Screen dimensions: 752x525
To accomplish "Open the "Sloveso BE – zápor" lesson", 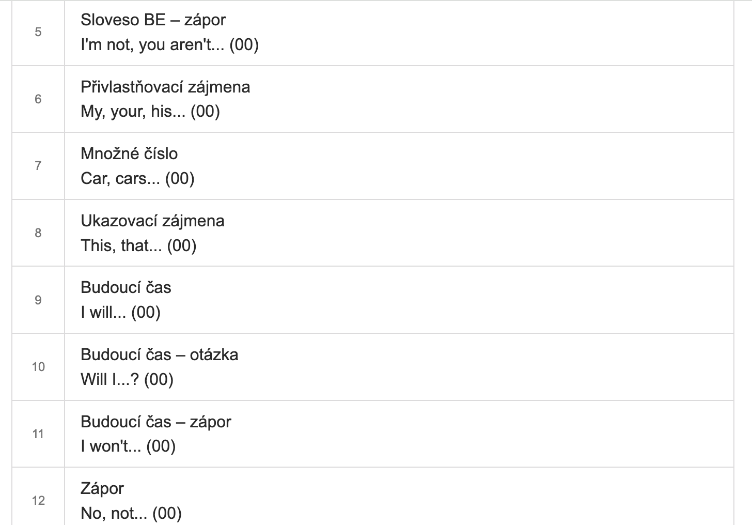I will click(x=153, y=20).
